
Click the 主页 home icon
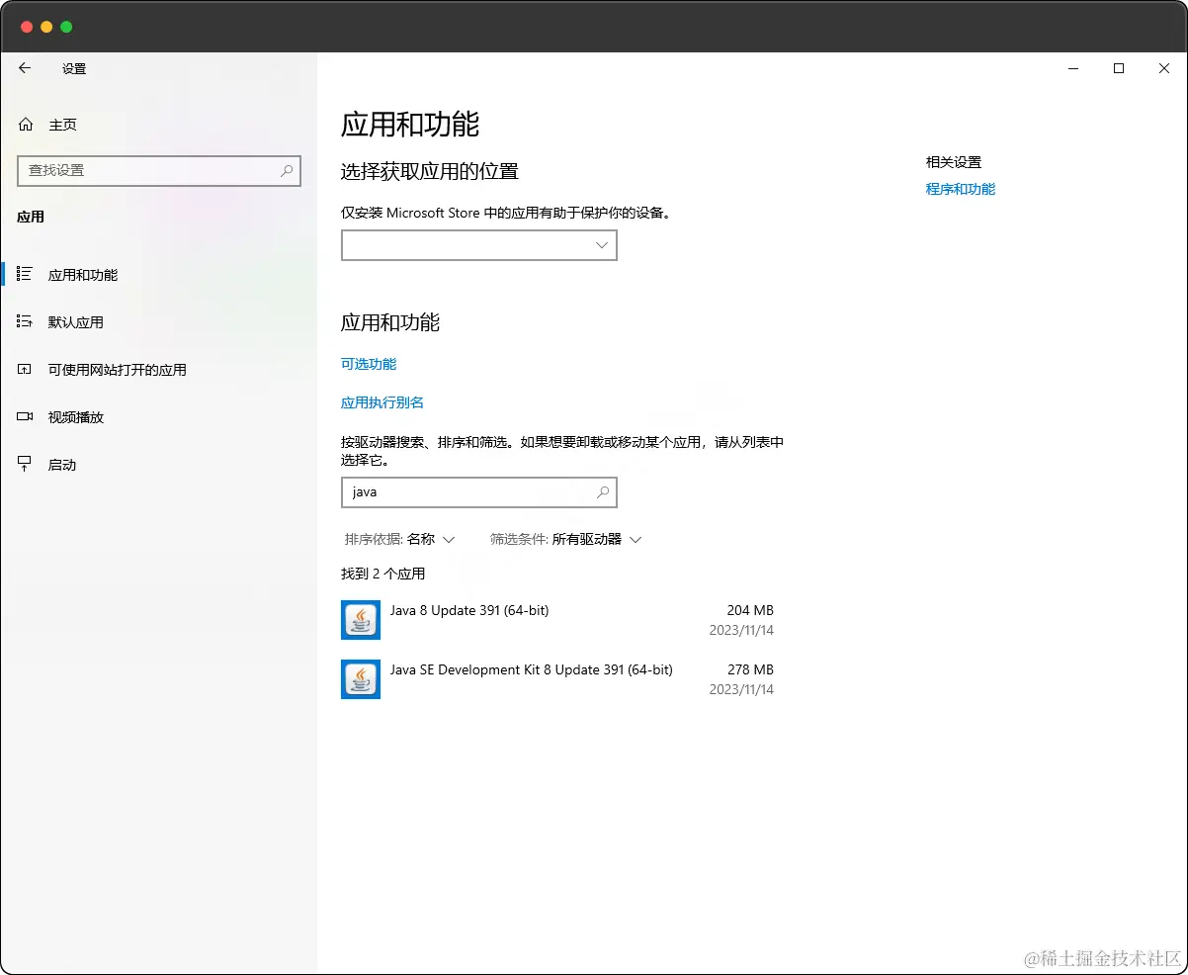pos(25,124)
